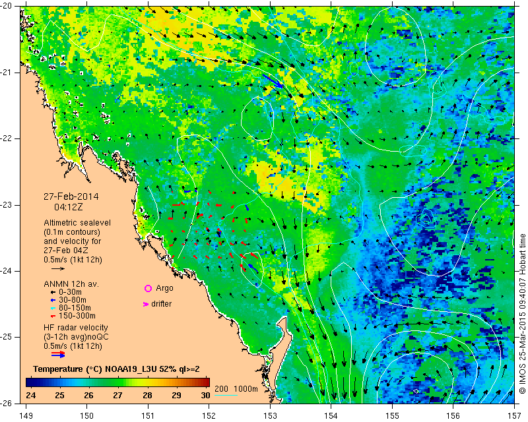The image size is (528, 422).
Task: Click the blue 30-80m ANMN arrow symbol
Action: pyautogui.click(x=53, y=300)
